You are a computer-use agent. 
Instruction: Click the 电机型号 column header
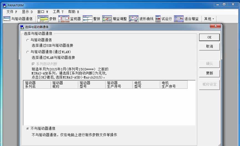coord(146,84)
